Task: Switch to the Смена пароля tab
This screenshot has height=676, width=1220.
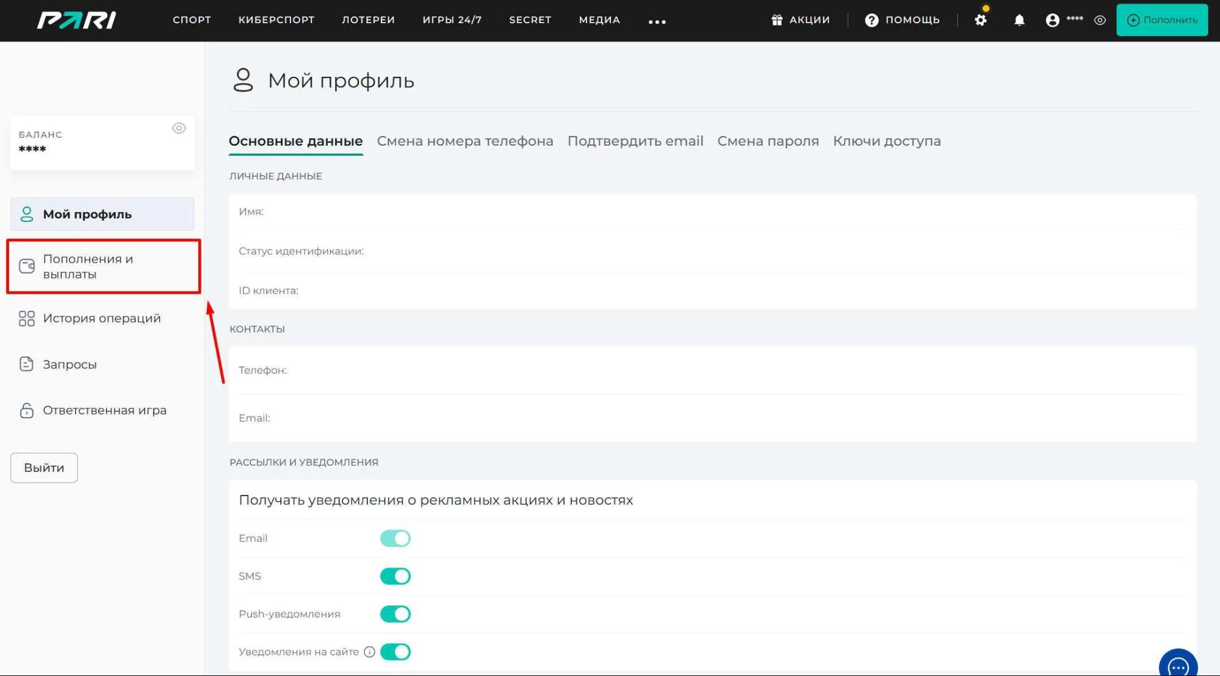Action: 768,141
